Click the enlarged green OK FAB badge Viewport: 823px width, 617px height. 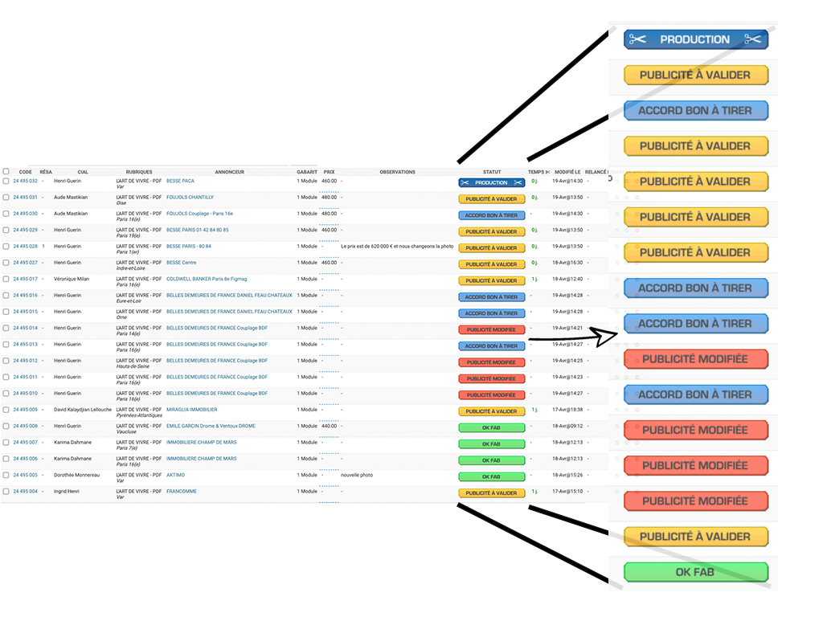[x=695, y=572]
